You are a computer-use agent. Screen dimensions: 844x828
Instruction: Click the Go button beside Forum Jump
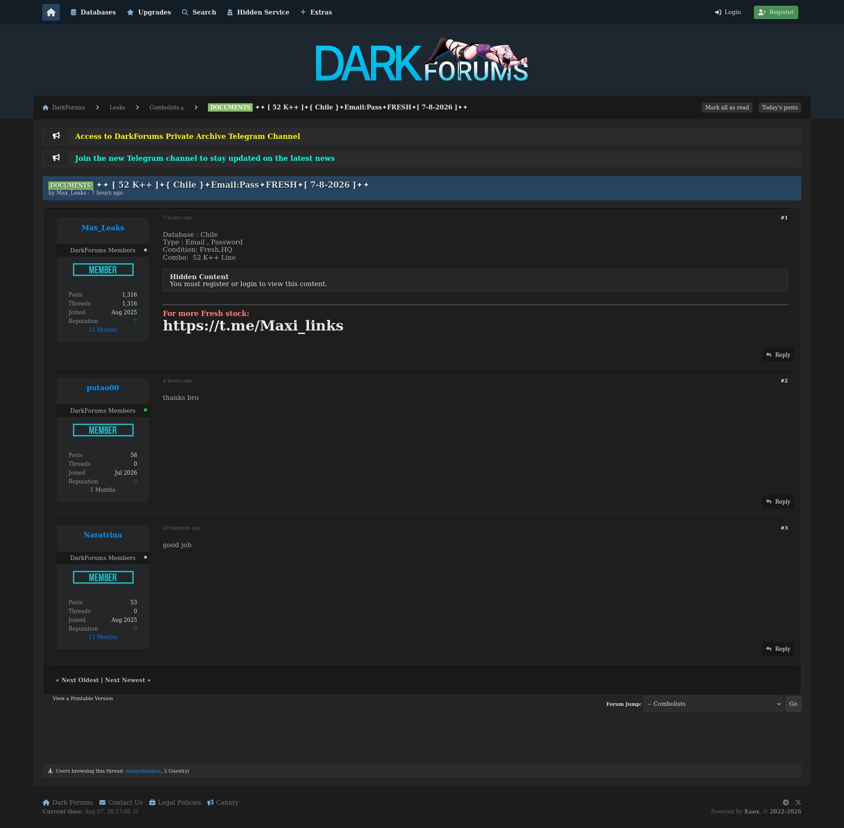793,704
